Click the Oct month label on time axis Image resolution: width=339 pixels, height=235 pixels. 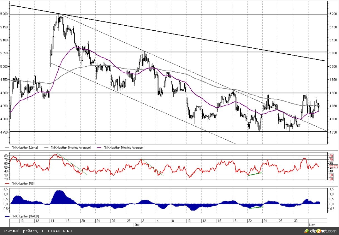(137, 224)
